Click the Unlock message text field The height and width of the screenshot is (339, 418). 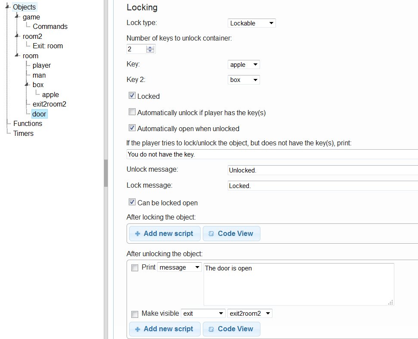[x=323, y=170]
